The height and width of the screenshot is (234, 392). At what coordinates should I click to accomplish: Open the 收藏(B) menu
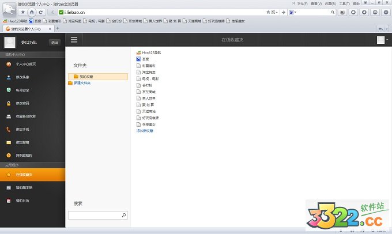[330, 4]
